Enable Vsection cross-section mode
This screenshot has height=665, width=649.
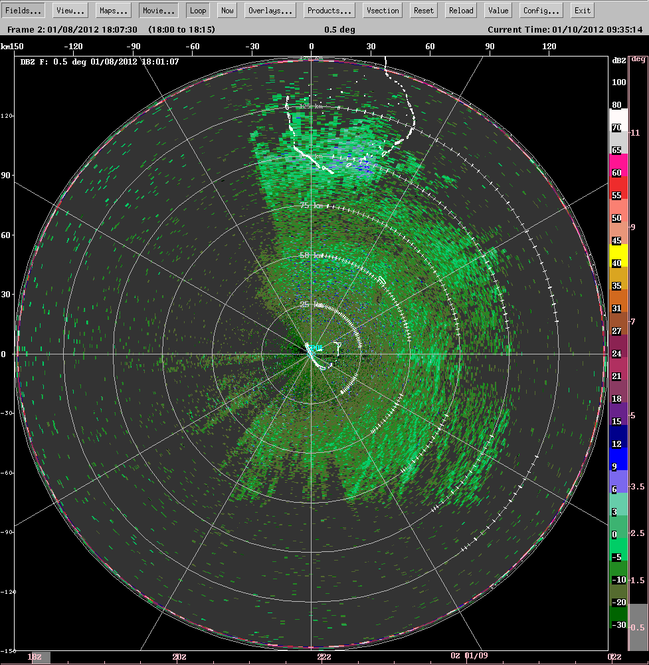pyautogui.click(x=381, y=10)
